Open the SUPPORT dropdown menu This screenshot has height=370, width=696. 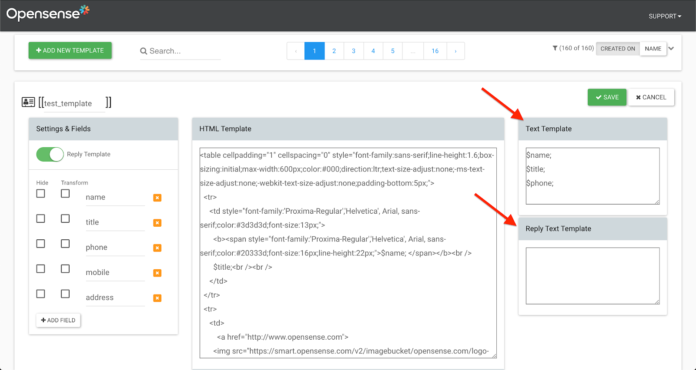click(665, 16)
